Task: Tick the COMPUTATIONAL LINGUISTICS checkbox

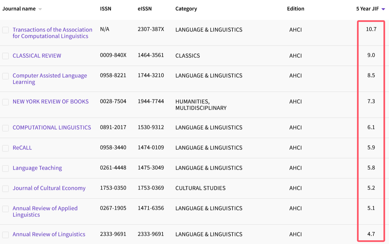Action: pos(5,128)
